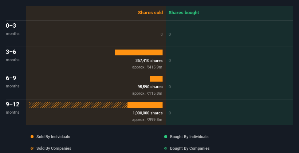The image size is (299, 153).
Task: Click the 0 bought value in 3–6 months row
Action: point(170,61)
